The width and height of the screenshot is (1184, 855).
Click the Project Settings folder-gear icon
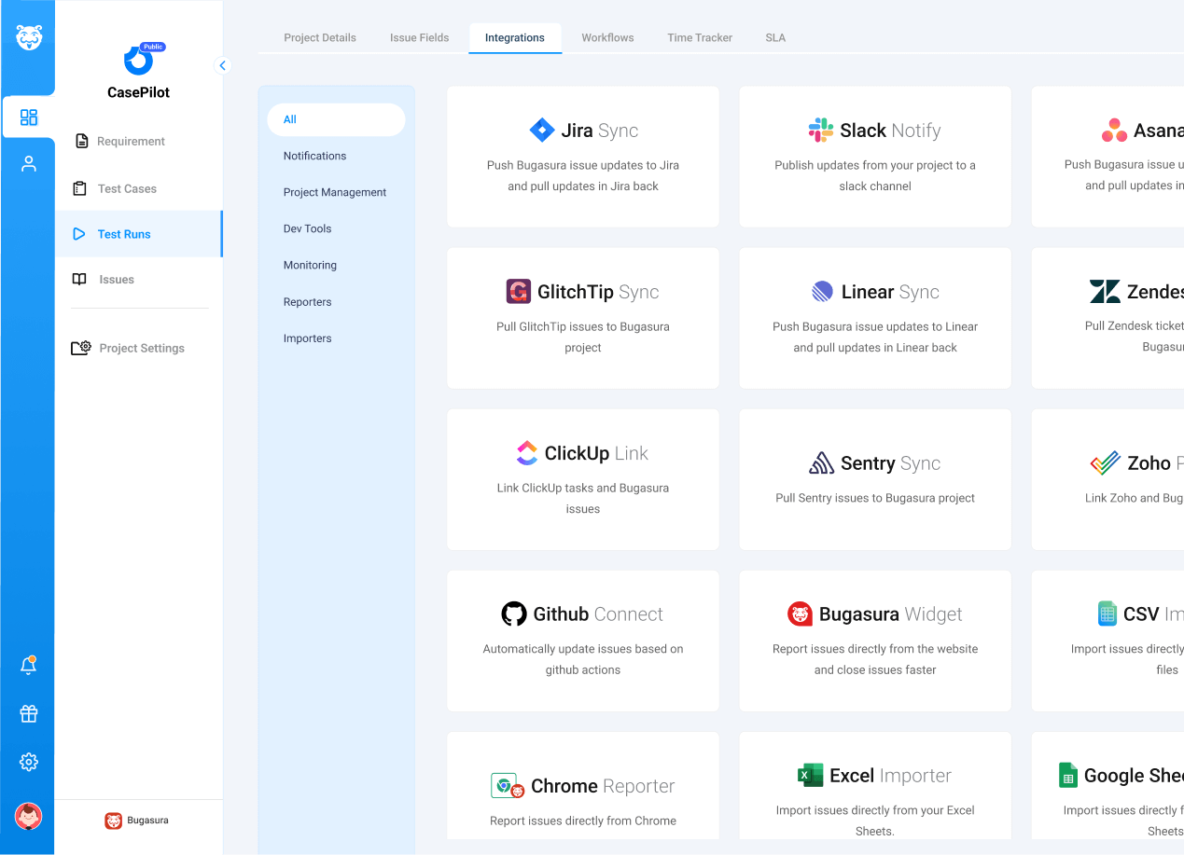coord(81,348)
